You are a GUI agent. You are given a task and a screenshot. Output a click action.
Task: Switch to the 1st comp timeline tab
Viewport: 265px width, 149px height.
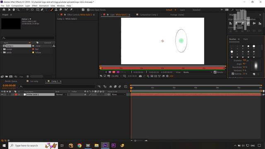click(x=34, y=81)
